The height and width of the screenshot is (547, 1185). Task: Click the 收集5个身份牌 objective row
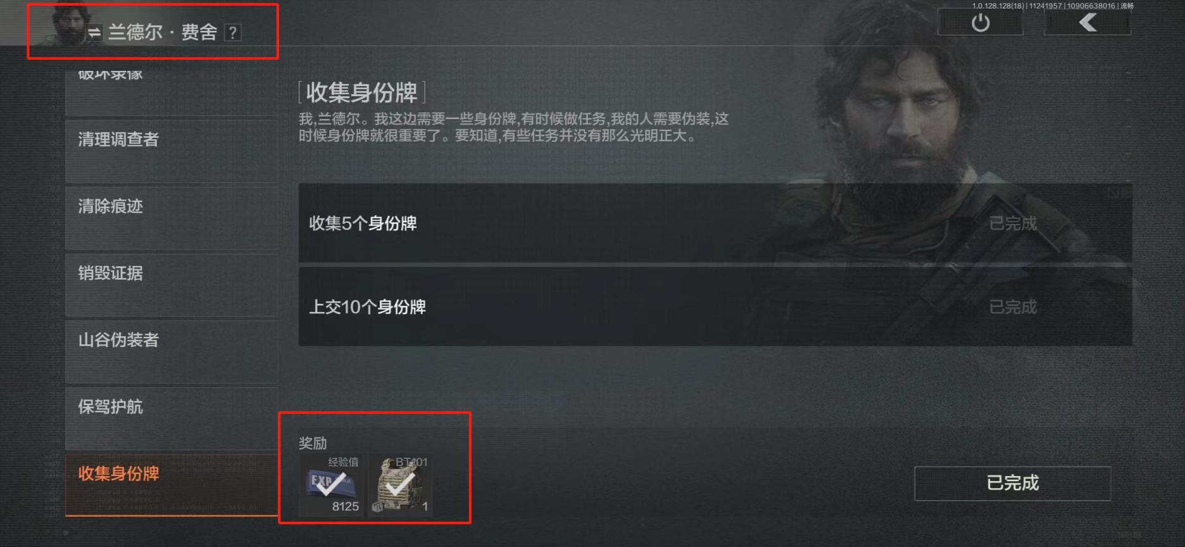pyautogui.click(x=715, y=223)
